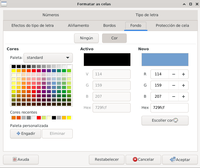Increase the B value with plus
The width and height of the screenshot is (200, 168).
[x=183, y=97]
